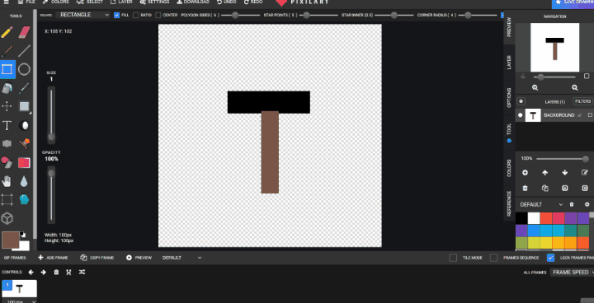Select the Color Picker eyedropper tool
Screen dimensions: 594x303
pyautogui.click(x=24, y=88)
